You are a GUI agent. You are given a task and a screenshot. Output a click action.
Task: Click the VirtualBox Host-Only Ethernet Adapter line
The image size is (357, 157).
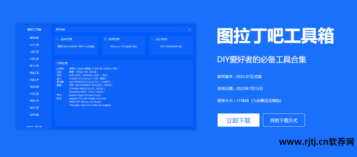point(90,105)
